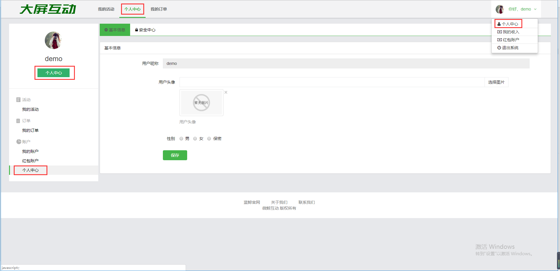Click the lock icon next to 安全中心

[x=136, y=30]
